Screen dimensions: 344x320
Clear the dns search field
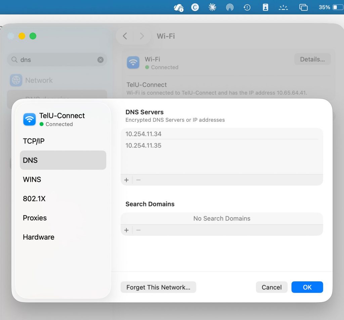(100, 60)
